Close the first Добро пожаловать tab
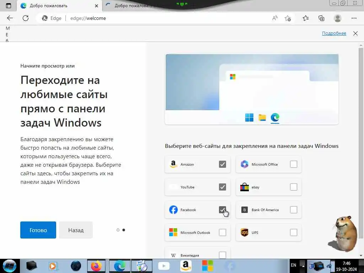Viewport: 364px width, 273px height. pyautogui.click(x=96, y=6)
